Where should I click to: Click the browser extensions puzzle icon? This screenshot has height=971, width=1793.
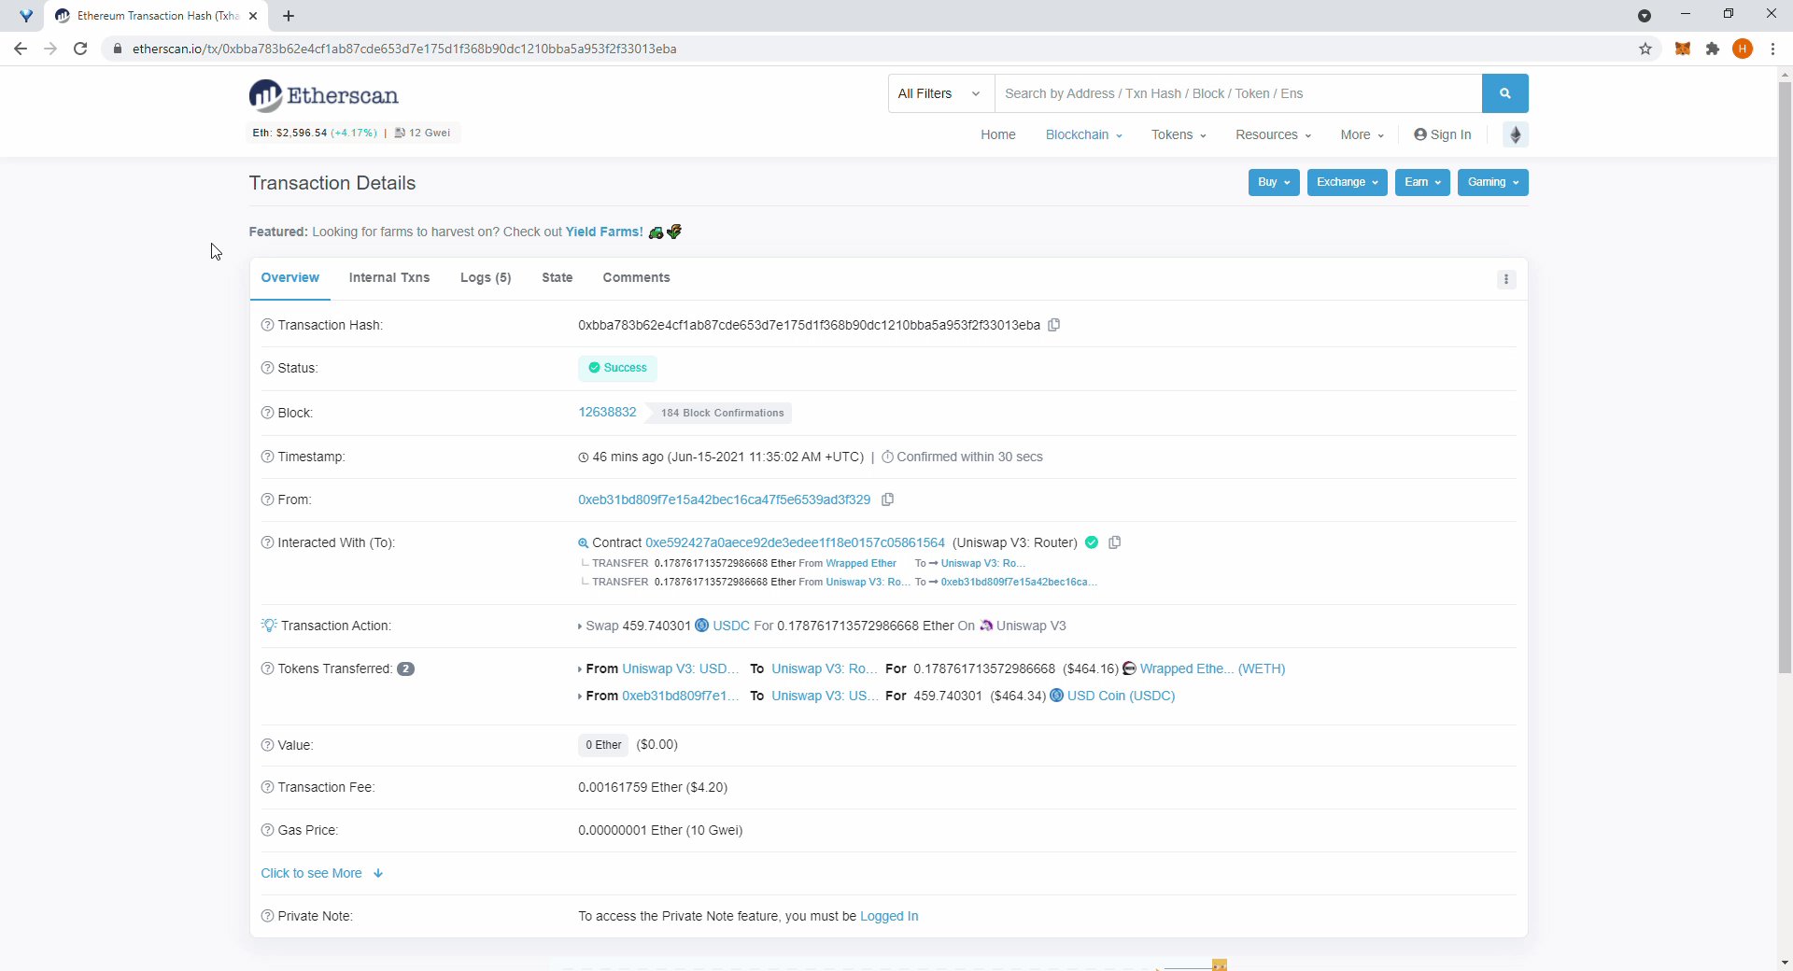tap(1712, 49)
